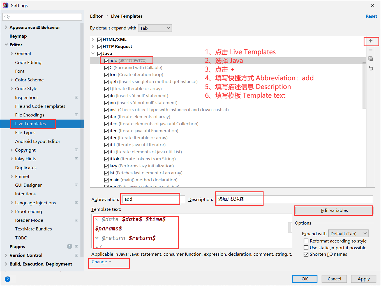381x286 pixels.
Task: Click the notification badge next to Plugins
Action: tap(69, 246)
